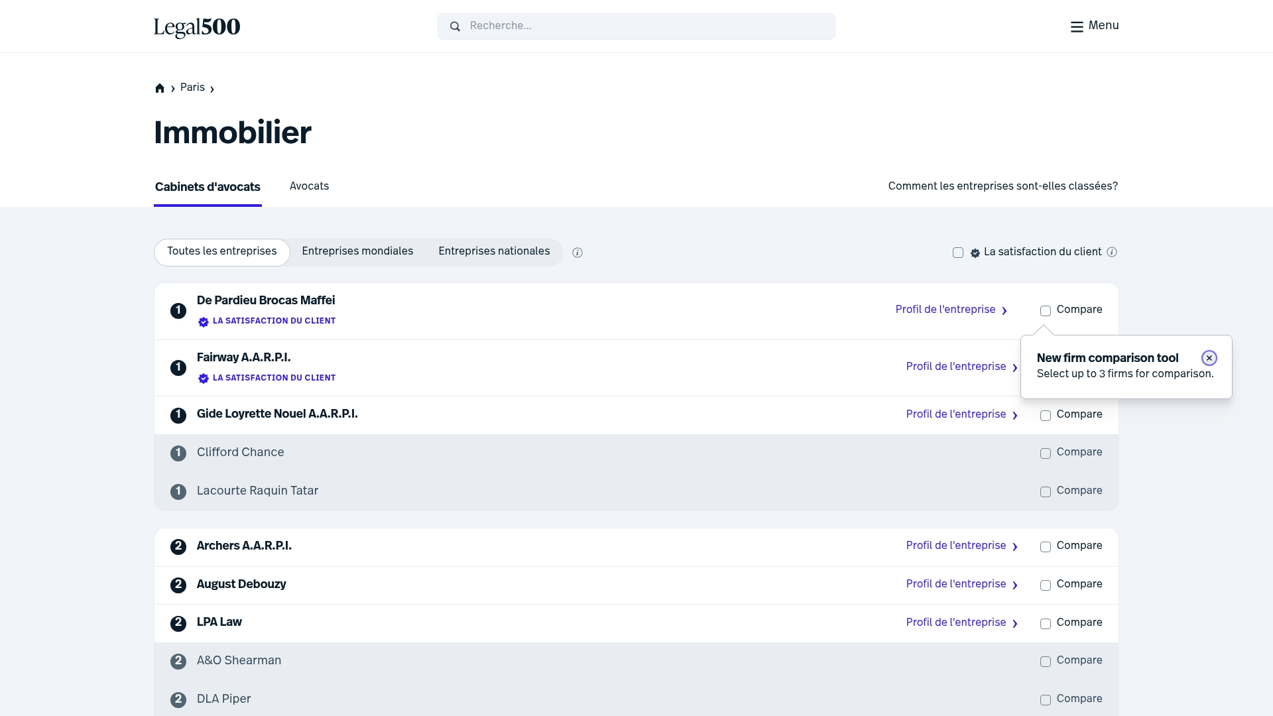Viewport: 1273px width, 716px height.
Task: Open Comment les entreprises sont-elles classées link
Action: (x=1002, y=187)
